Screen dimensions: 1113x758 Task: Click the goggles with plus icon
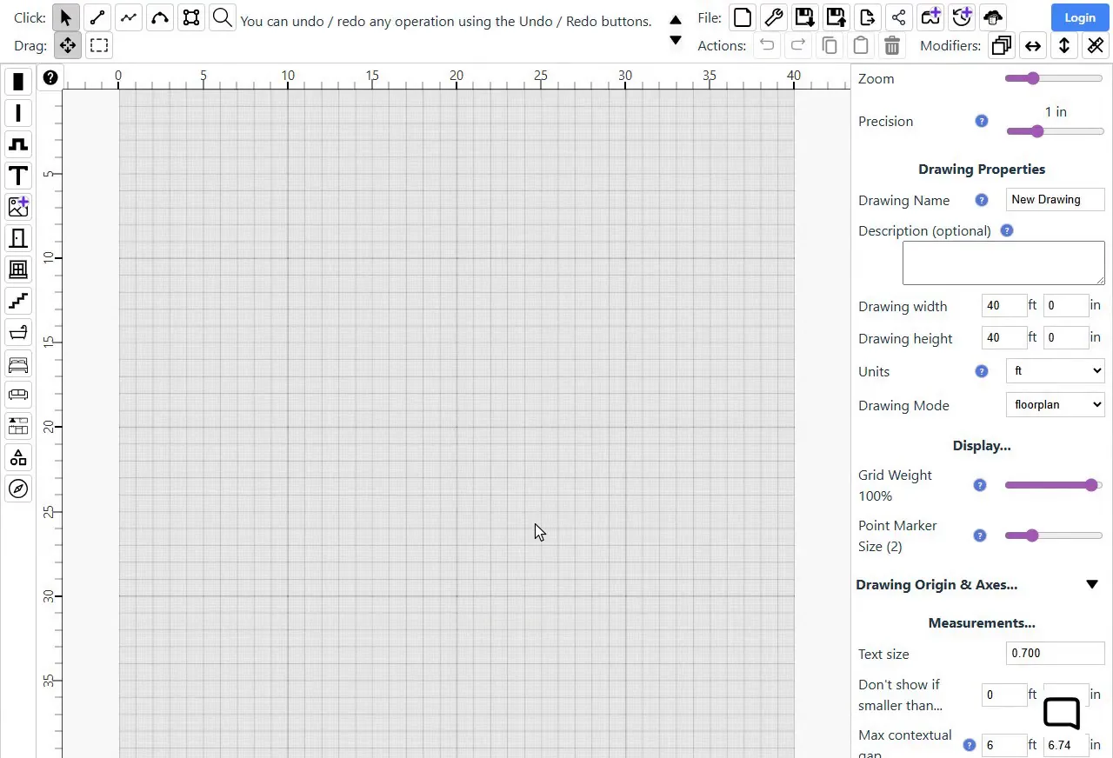point(930,17)
